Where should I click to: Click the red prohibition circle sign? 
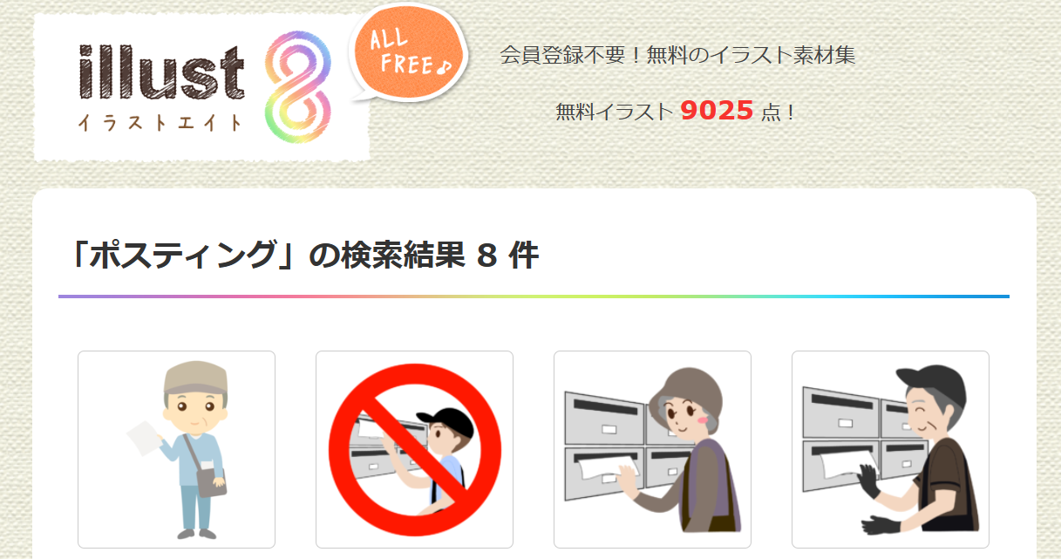[x=415, y=449]
